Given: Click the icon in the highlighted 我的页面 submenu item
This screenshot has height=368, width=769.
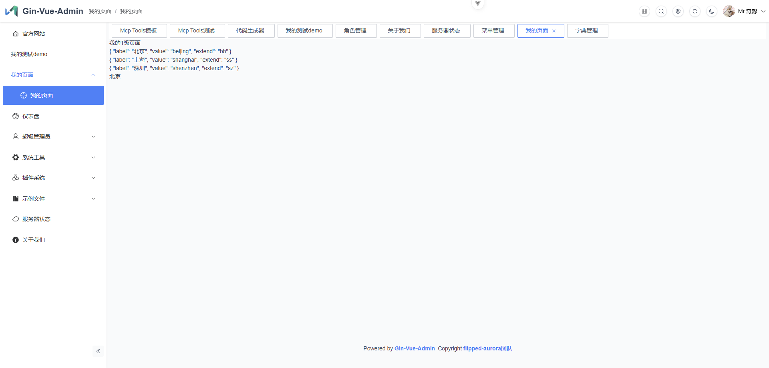Looking at the screenshot, I should tap(24, 95).
